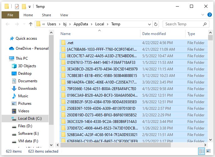Expand the ribbon with the chevron
This screenshot has width=215, height=157.
[x=203, y=15]
